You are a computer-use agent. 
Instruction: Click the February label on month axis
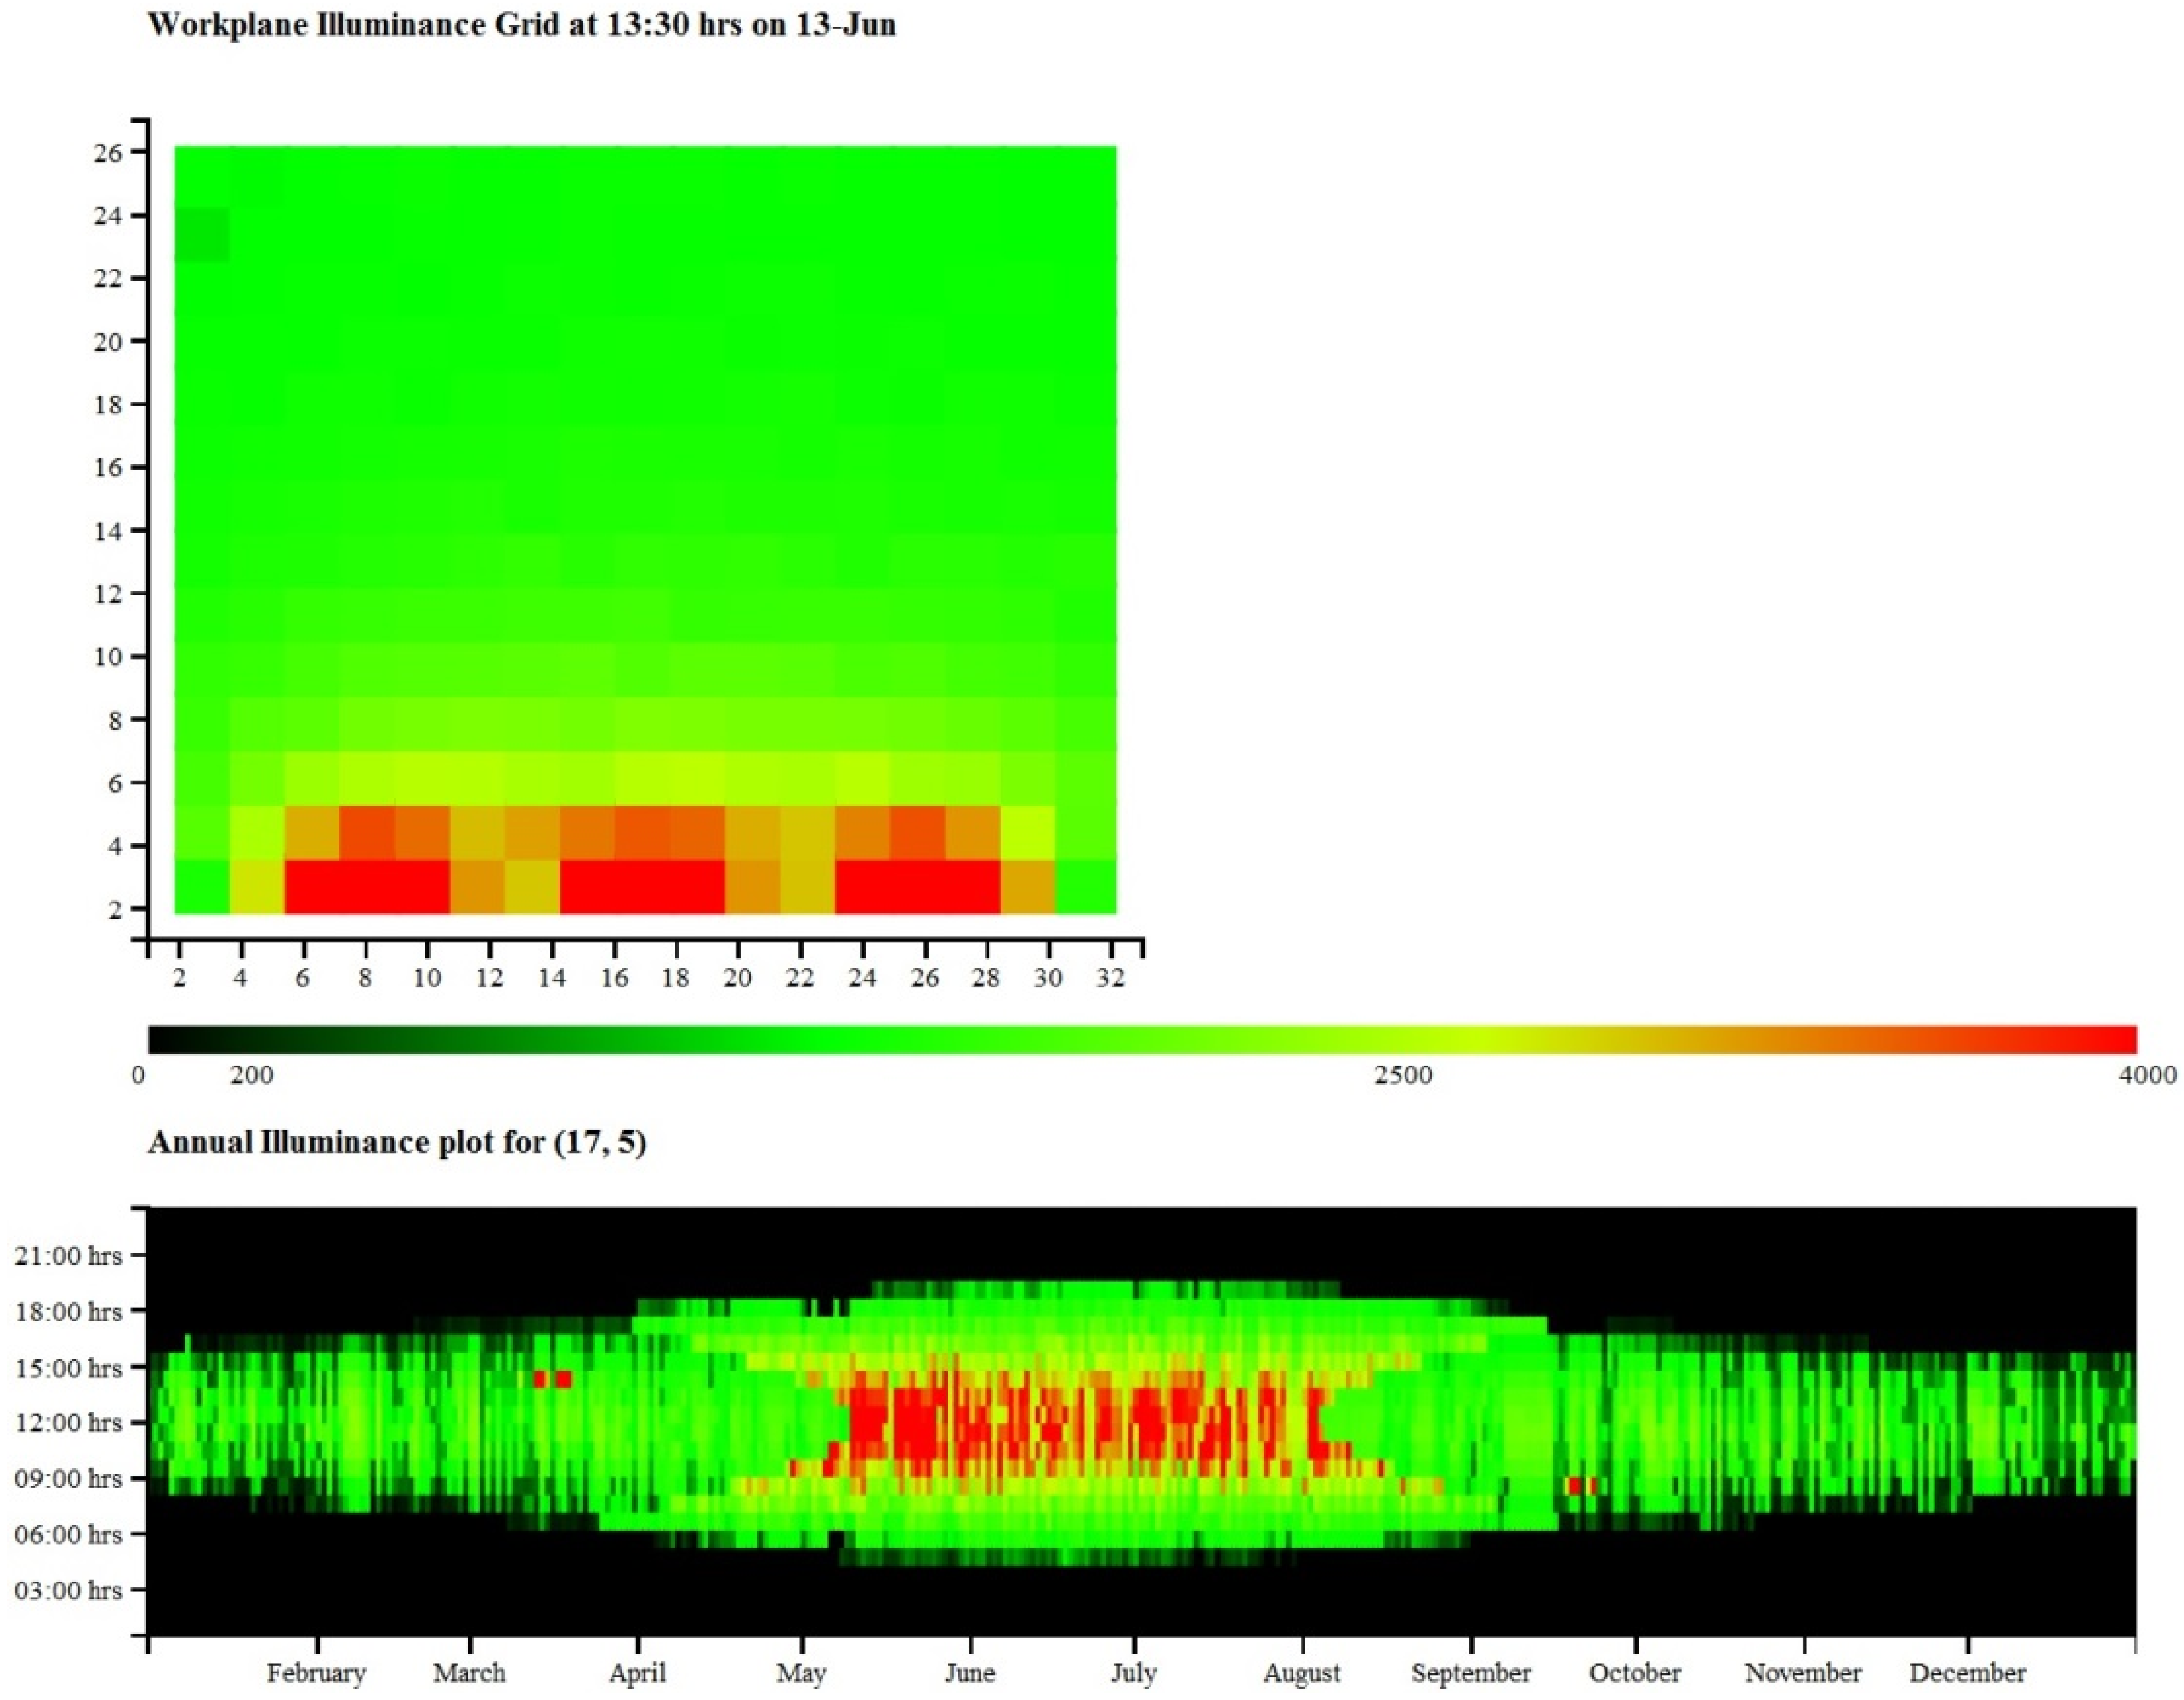[x=316, y=1672]
